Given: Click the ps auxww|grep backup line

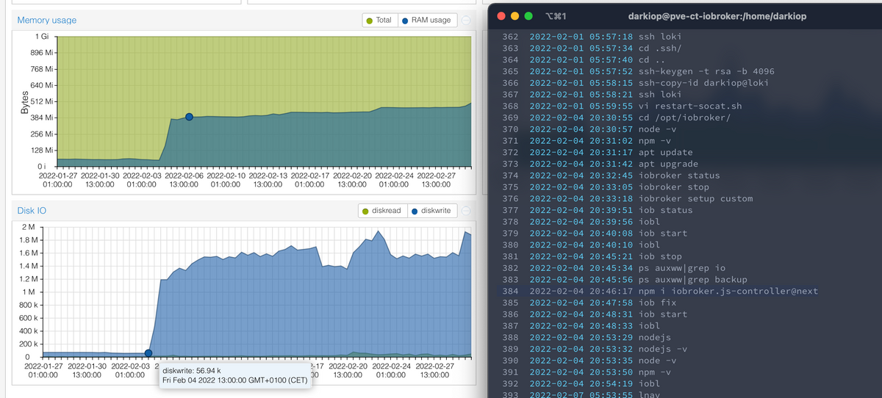Looking at the screenshot, I should tap(624, 280).
